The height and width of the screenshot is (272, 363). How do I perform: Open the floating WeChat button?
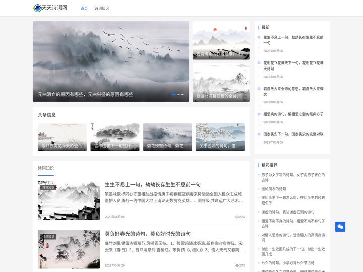coord(340,227)
